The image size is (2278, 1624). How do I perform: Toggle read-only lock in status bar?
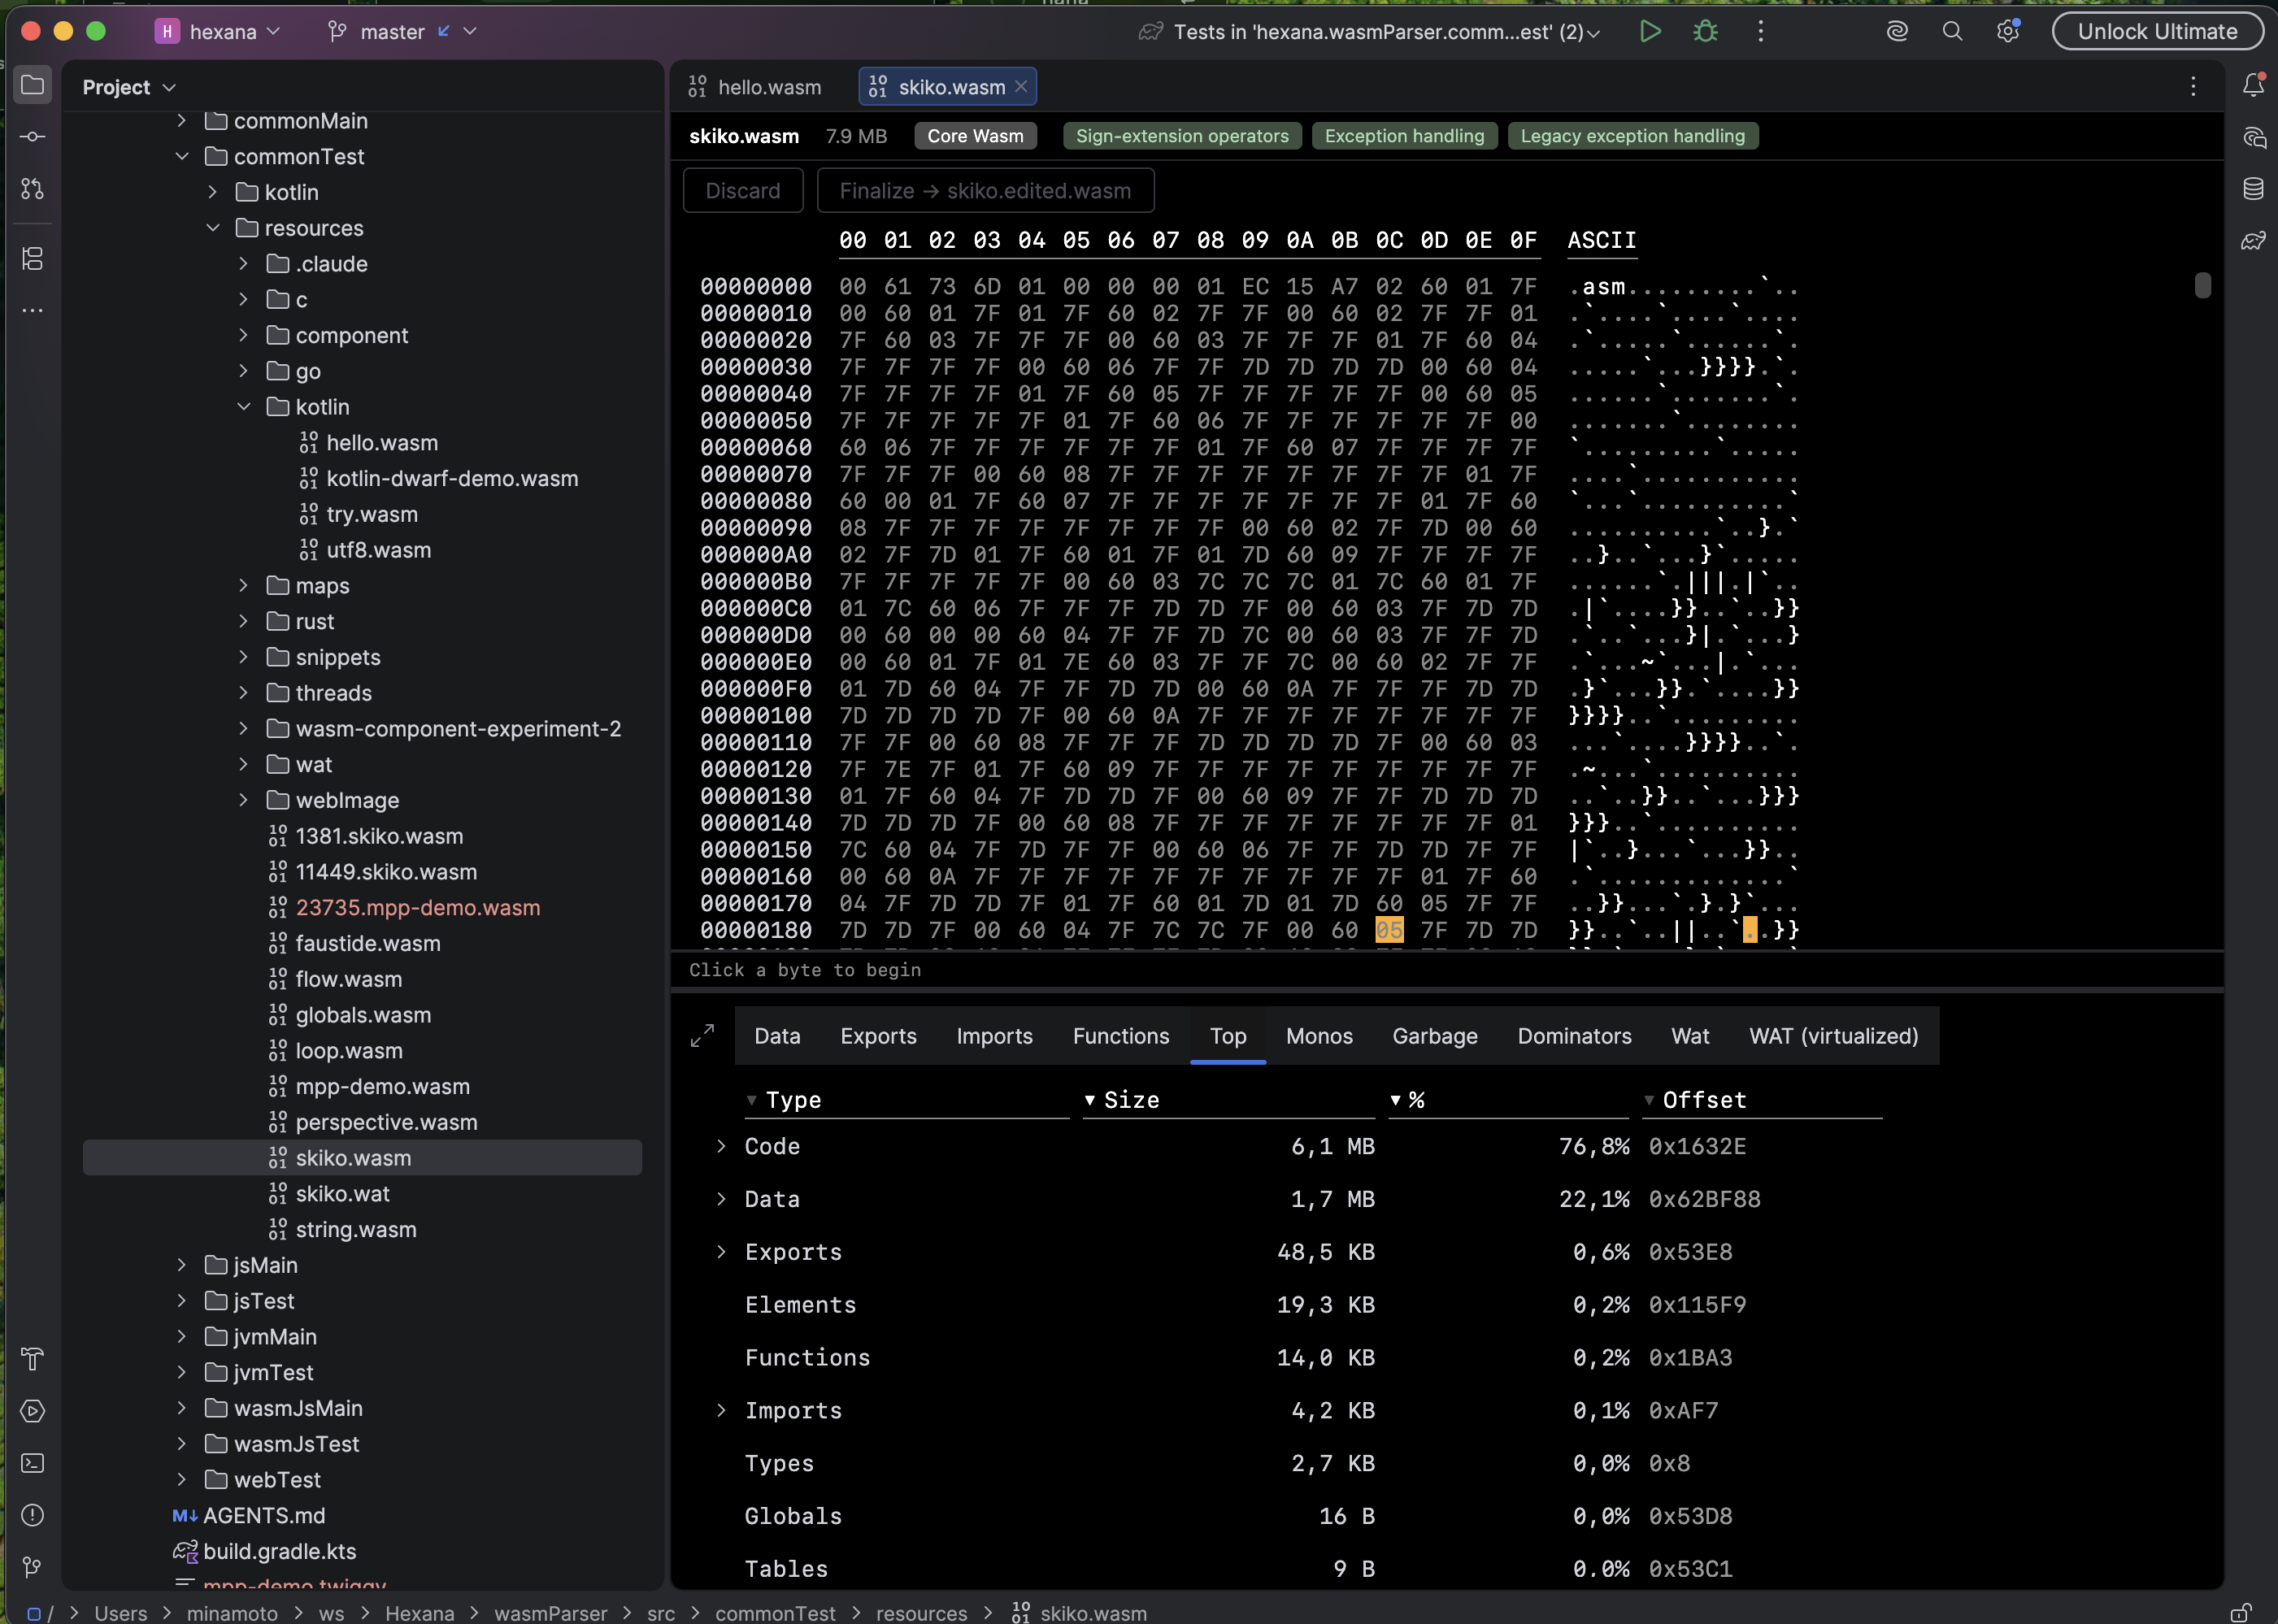(x=2241, y=1612)
